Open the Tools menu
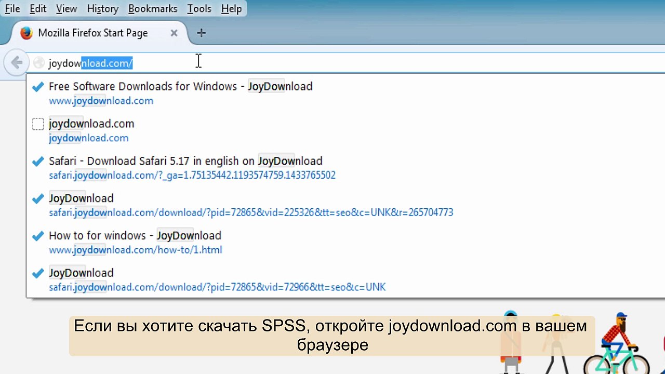The width and height of the screenshot is (665, 374). (x=199, y=9)
